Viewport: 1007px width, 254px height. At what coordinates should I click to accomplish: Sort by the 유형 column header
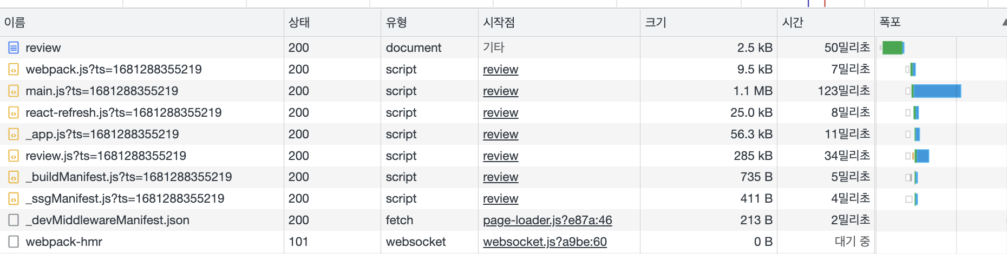pos(430,22)
